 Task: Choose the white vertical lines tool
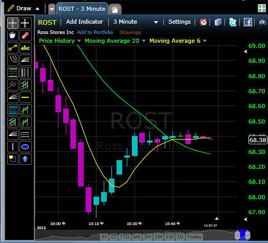click(x=25, y=73)
